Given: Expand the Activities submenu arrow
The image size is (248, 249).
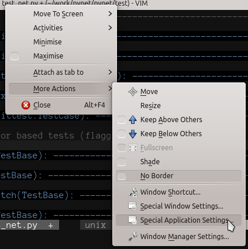Looking at the screenshot, I should pyautogui.click(x=110, y=28).
